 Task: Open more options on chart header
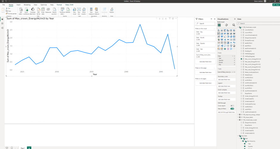click(x=176, y=18)
